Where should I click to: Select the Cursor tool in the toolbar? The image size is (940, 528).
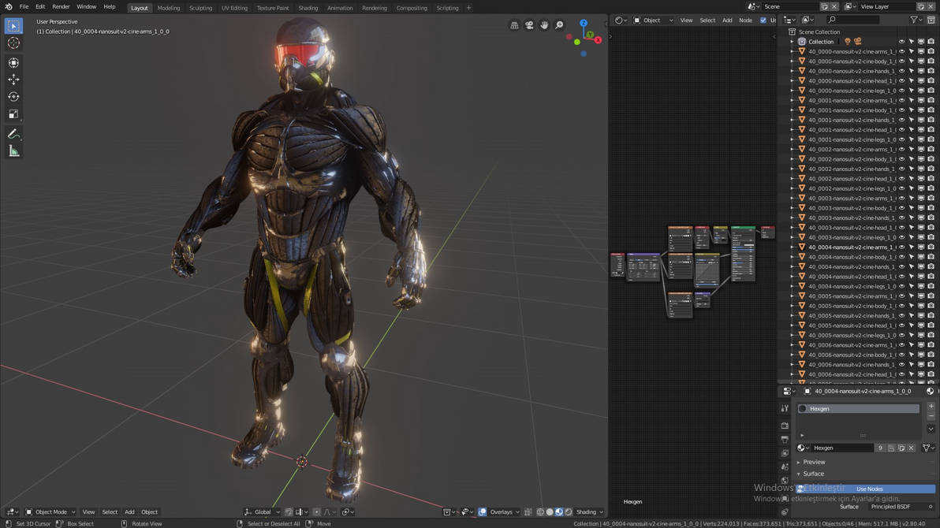click(x=13, y=43)
